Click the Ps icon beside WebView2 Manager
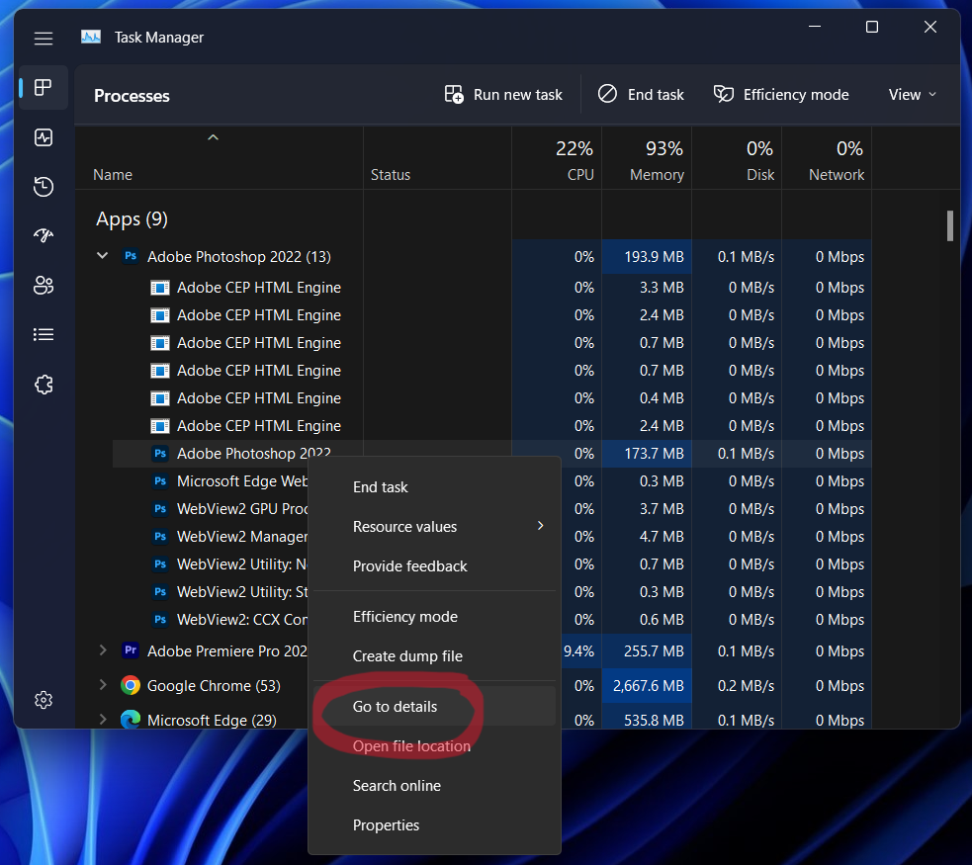972x865 pixels. pos(160,536)
